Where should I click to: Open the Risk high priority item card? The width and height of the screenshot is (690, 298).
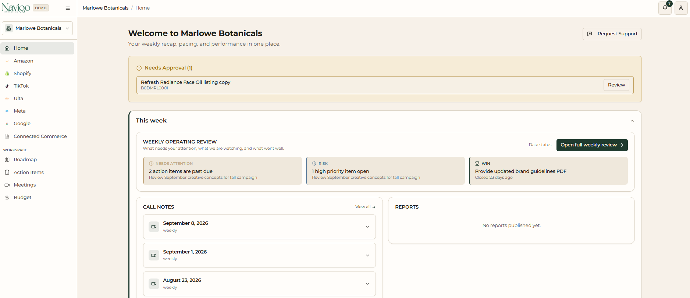point(385,171)
